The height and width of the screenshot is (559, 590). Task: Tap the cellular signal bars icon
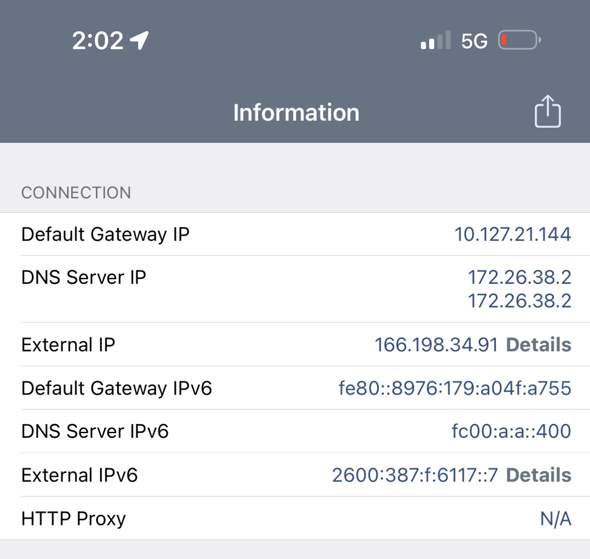pyautogui.click(x=435, y=41)
